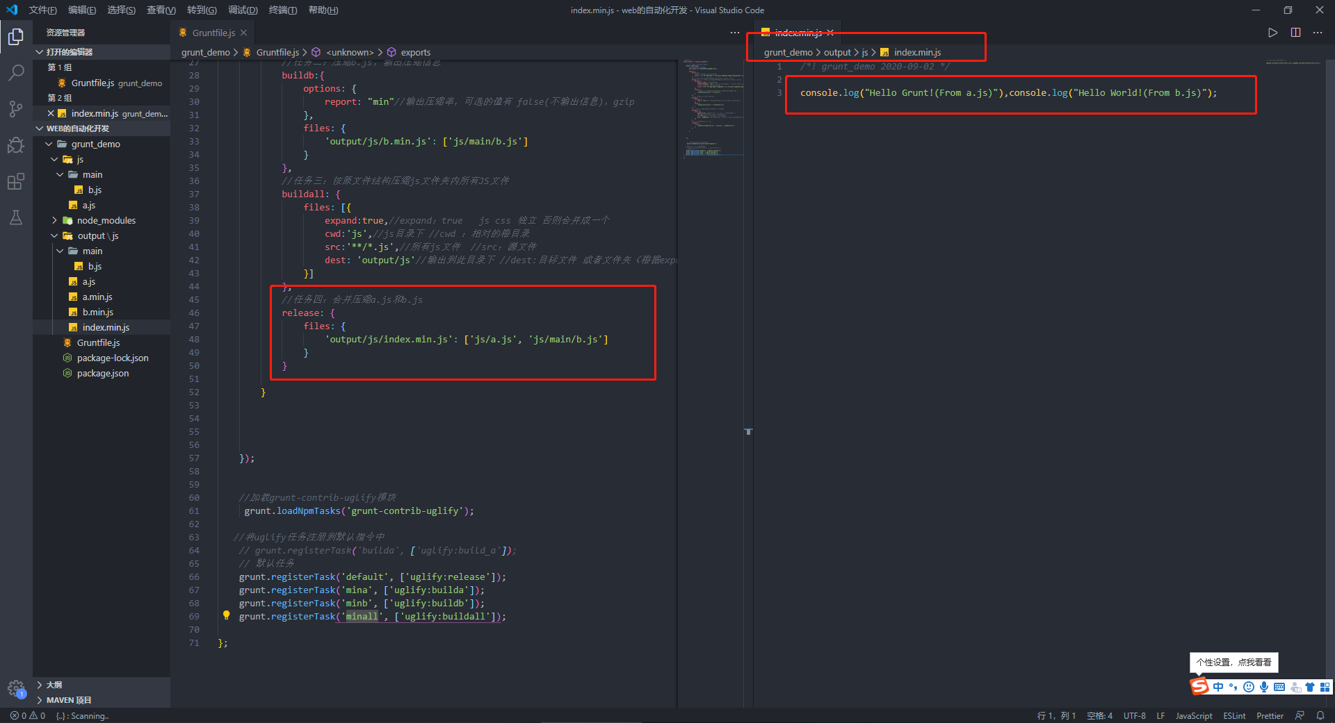Change UTF-8 encoding in status bar
Screen dimensions: 1335x723
click(1135, 715)
